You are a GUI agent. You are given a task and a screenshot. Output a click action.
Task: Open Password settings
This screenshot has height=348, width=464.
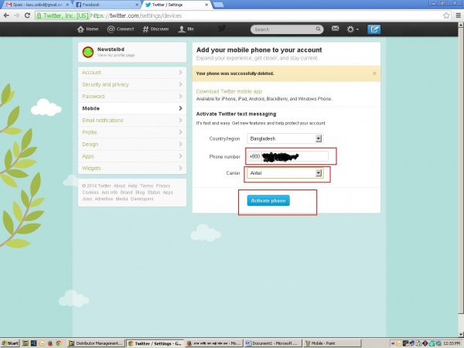point(132,96)
